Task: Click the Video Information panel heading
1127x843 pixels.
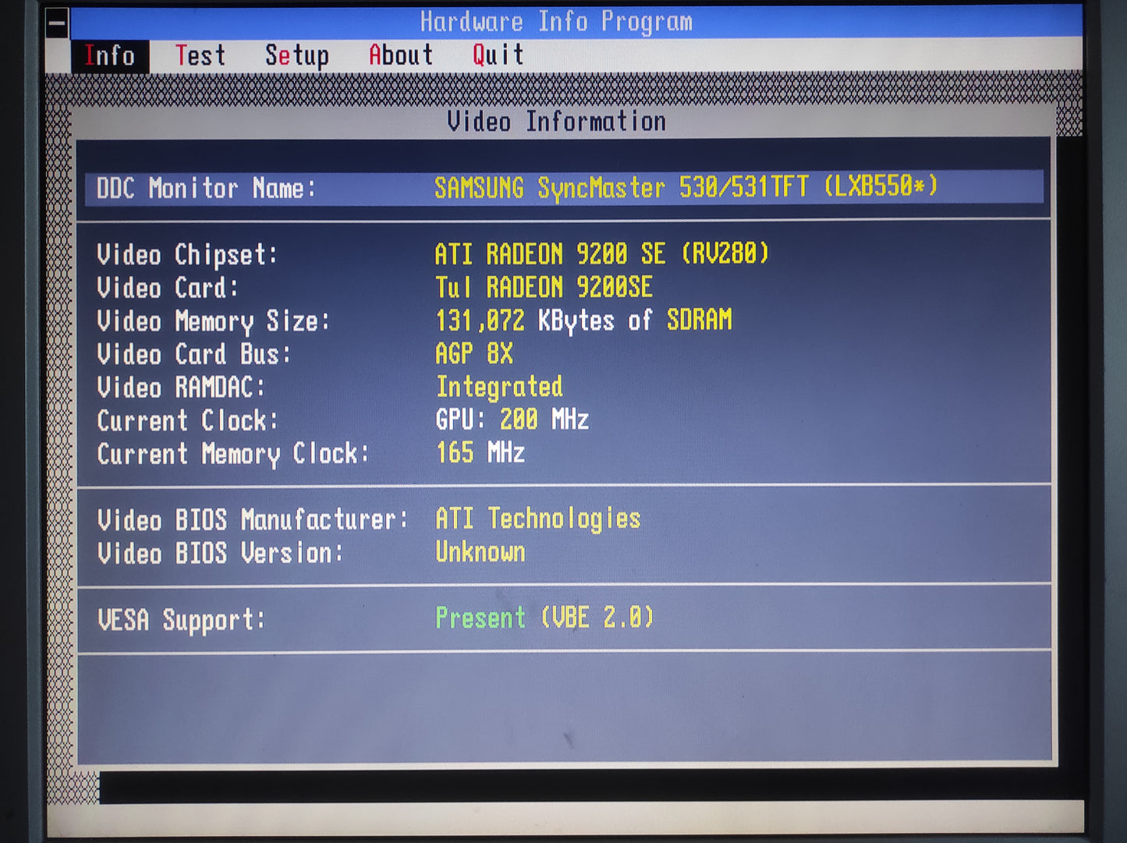Action: [556, 122]
